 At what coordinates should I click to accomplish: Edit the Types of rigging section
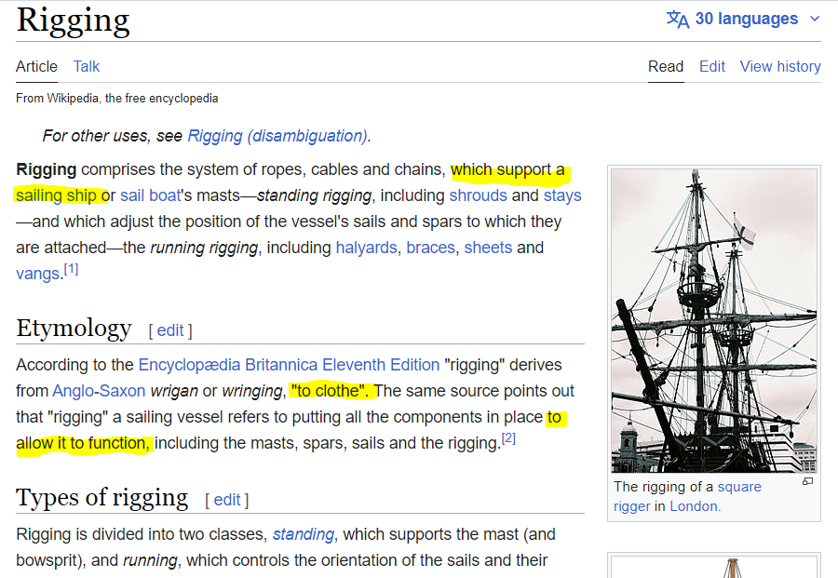coord(227,500)
